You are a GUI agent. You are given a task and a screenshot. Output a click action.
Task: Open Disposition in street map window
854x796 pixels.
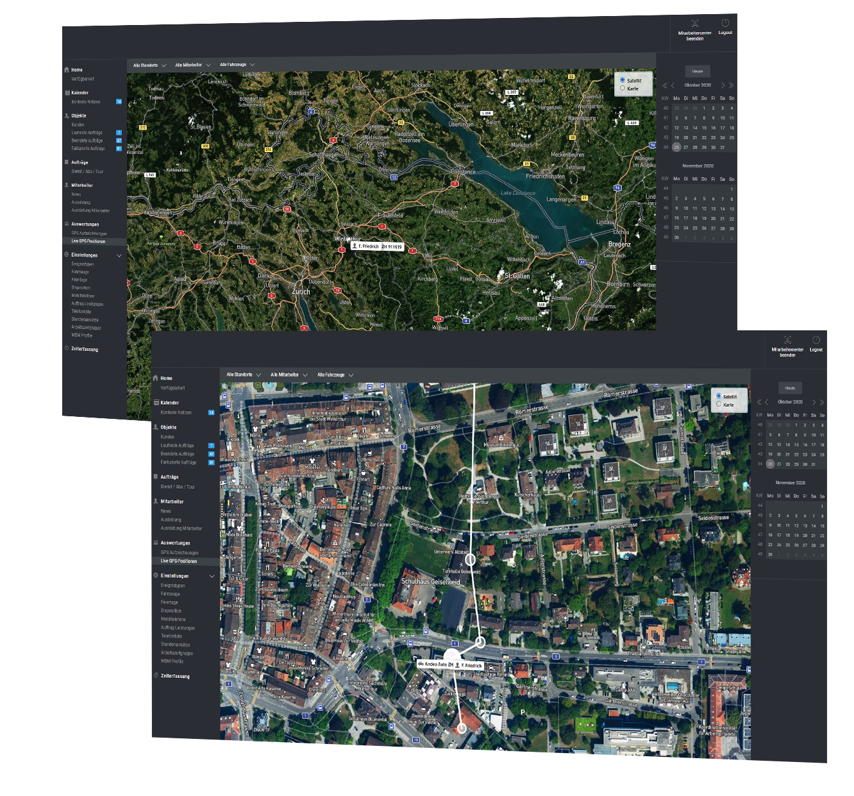(x=171, y=611)
